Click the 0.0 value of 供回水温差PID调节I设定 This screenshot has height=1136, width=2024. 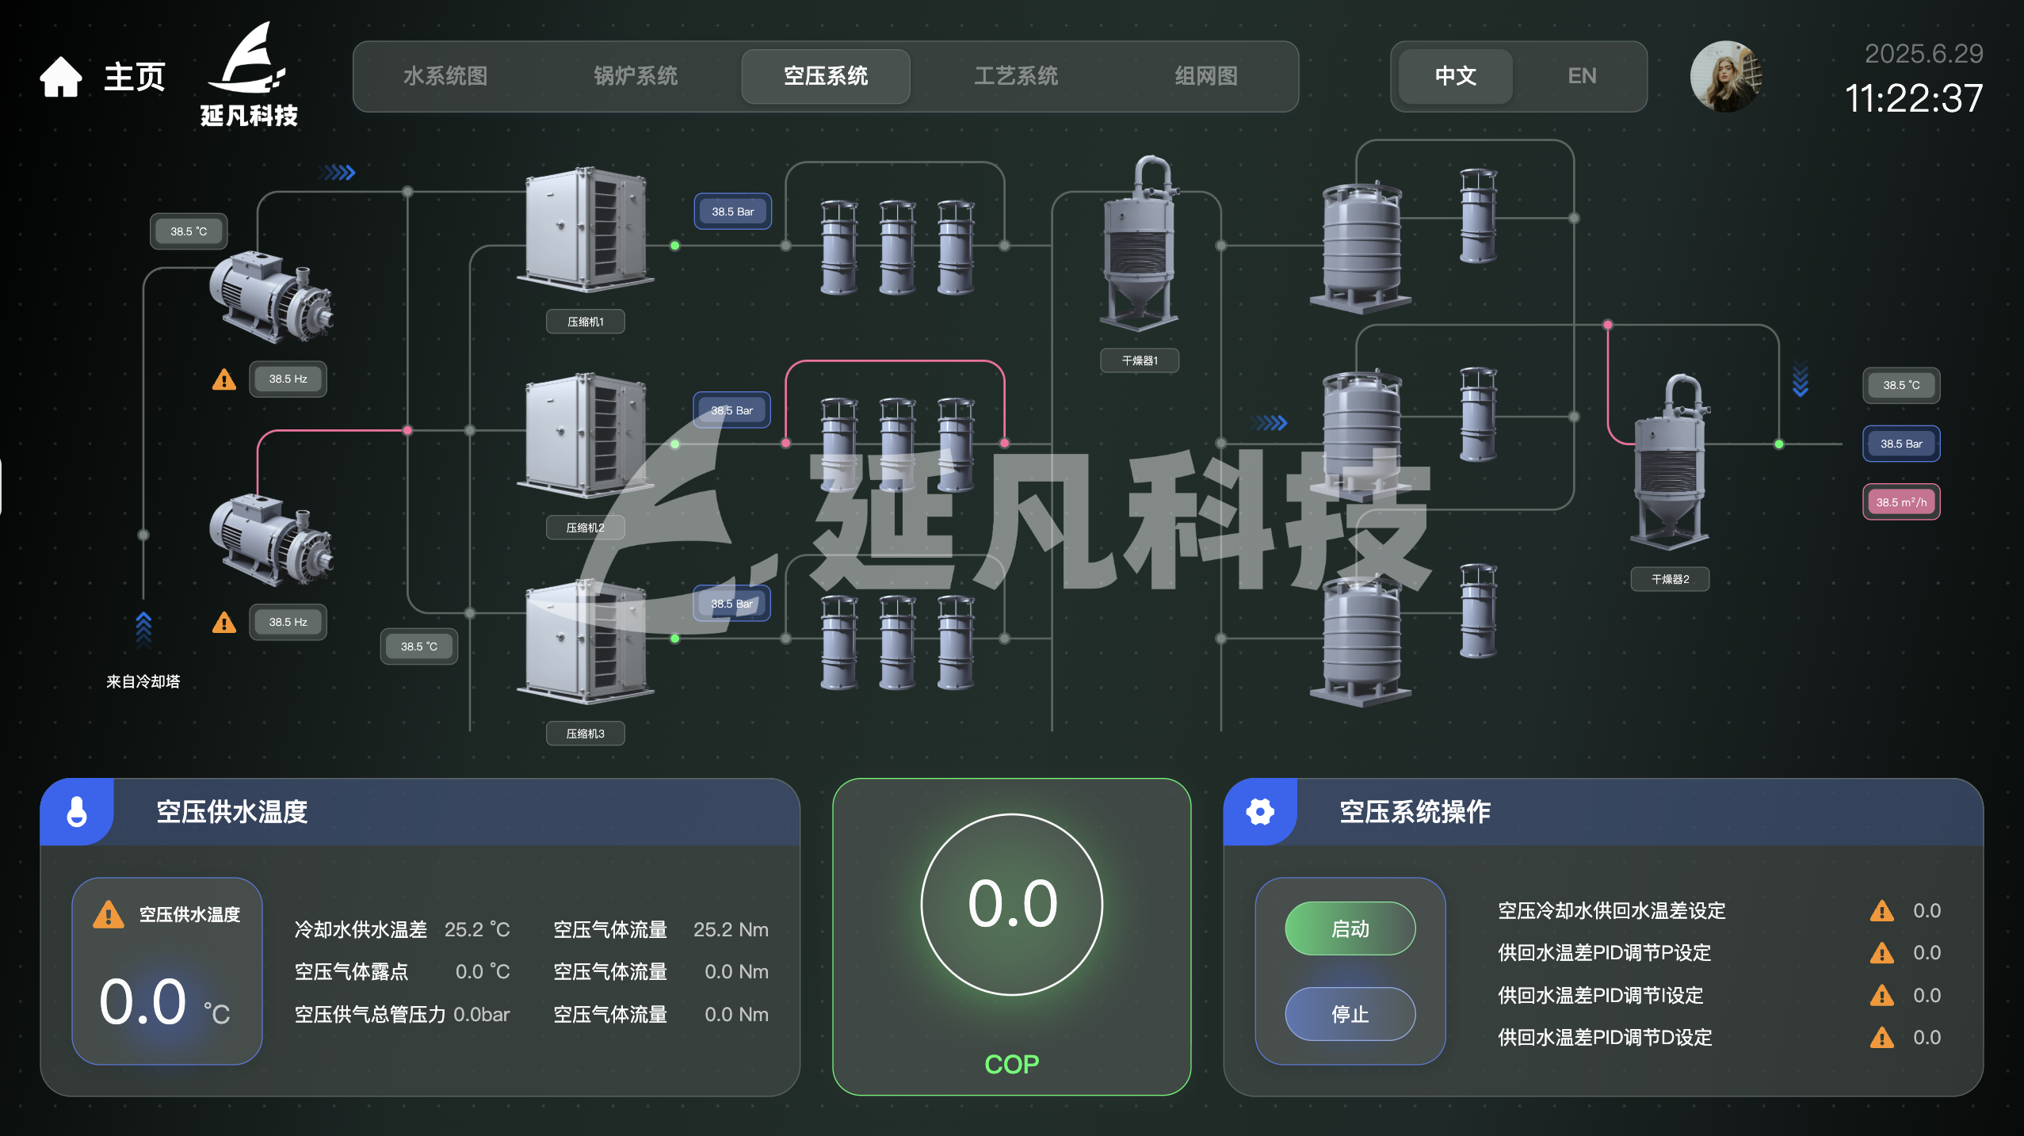[x=1927, y=996]
